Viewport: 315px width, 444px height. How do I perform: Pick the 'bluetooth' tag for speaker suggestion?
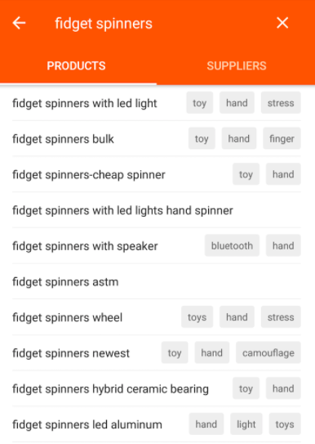pos(232,245)
